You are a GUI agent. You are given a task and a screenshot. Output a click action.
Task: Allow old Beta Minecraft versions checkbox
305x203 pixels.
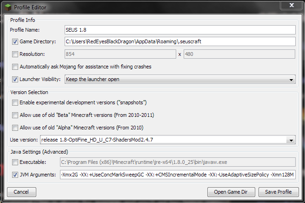pos(15,115)
